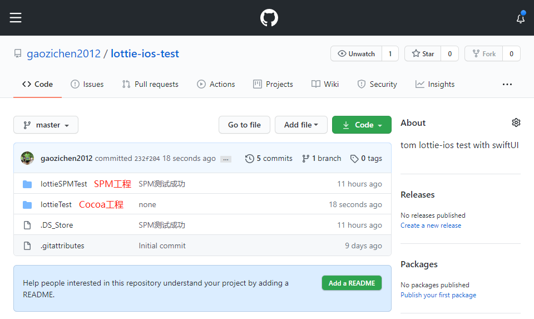Click Go to file button
534x319 pixels.
[x=244, y=125]
